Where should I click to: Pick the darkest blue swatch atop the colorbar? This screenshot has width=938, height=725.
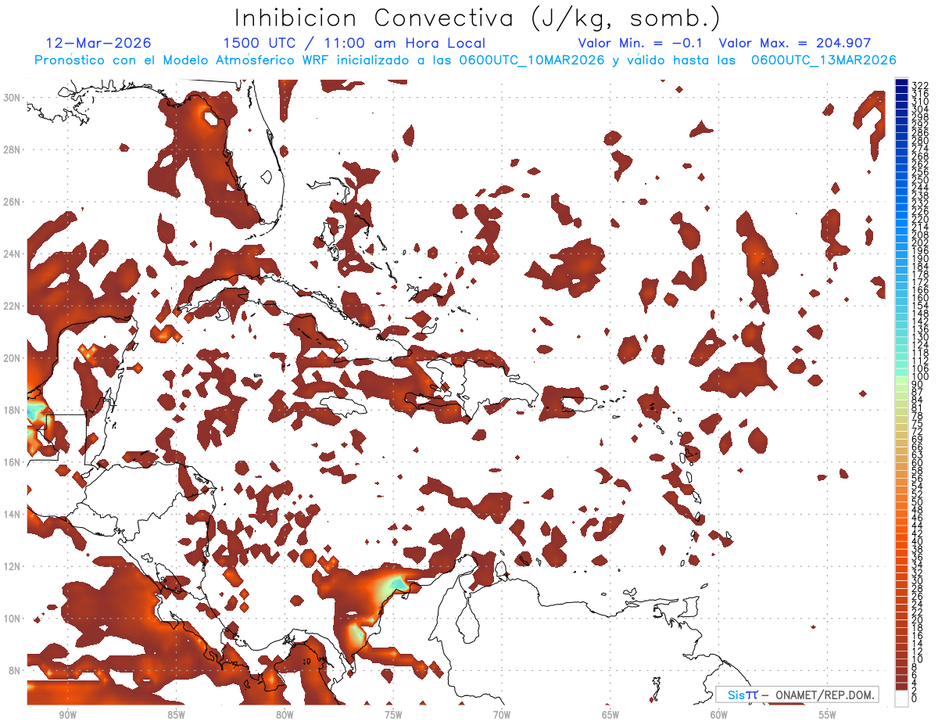pos(901,81)
